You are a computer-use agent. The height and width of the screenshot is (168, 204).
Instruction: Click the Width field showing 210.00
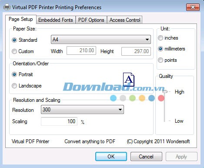(x=81, y=50)
